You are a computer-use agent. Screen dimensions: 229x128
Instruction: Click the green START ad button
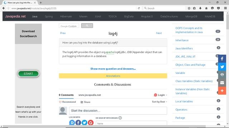[28, 74]
